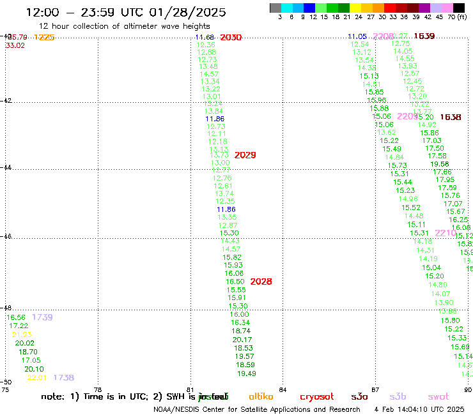Click the 15.93 wave height value
Viewport: 473px width, 415px height.
click(233, 265)
